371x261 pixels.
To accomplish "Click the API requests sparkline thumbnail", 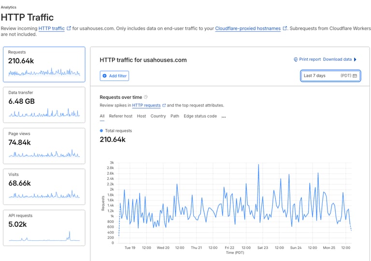I will pyautogui.click(x=44, y=236).
